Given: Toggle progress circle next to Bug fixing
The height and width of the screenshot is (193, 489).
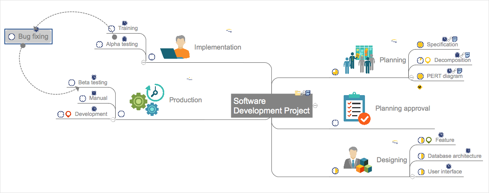Looking at the screenshot, I should [12, 37].
